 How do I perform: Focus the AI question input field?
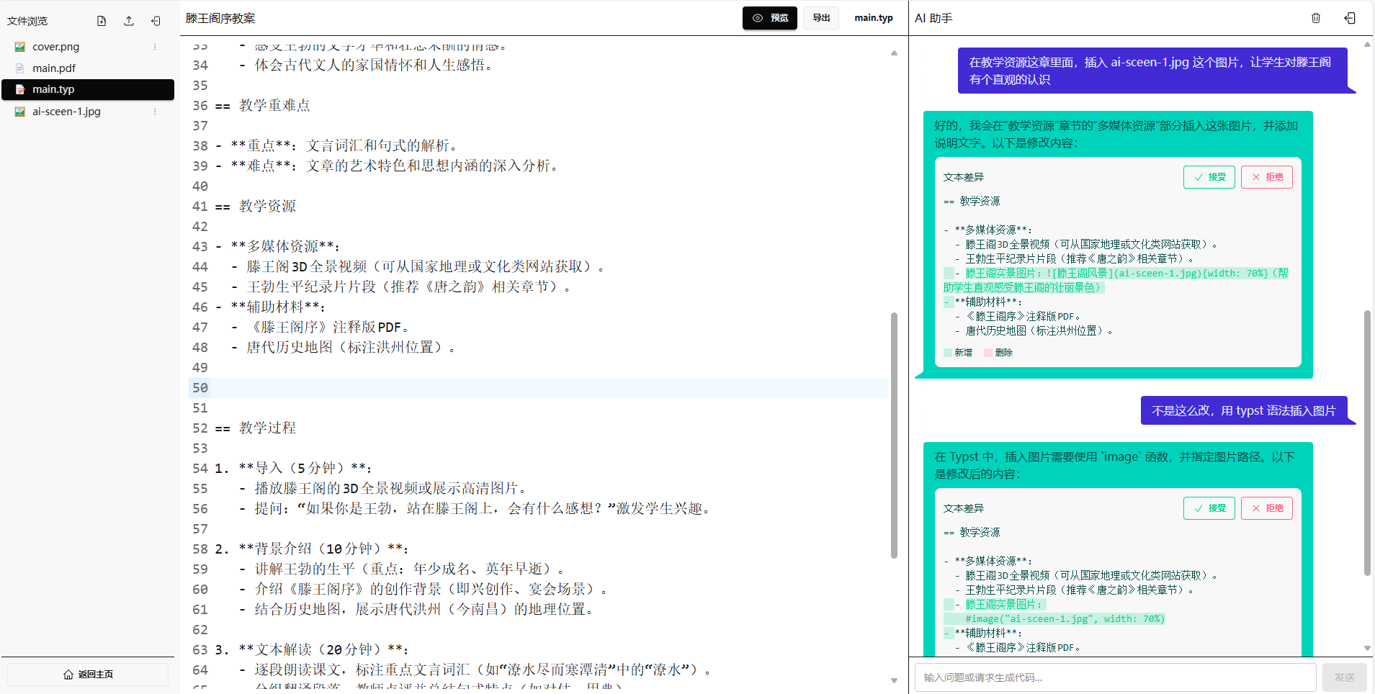click(1115, 677)
